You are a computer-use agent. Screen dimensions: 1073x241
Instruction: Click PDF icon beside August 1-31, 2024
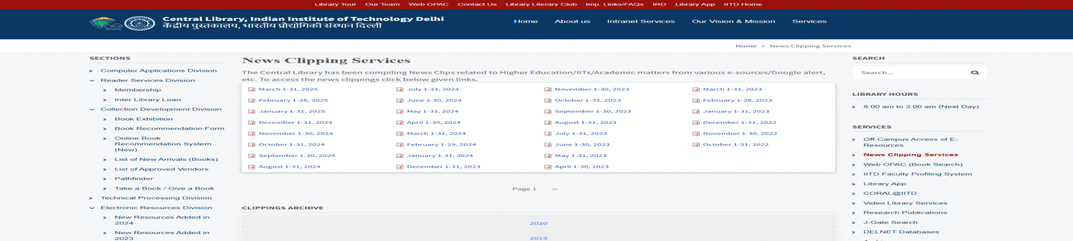point(252,167)
